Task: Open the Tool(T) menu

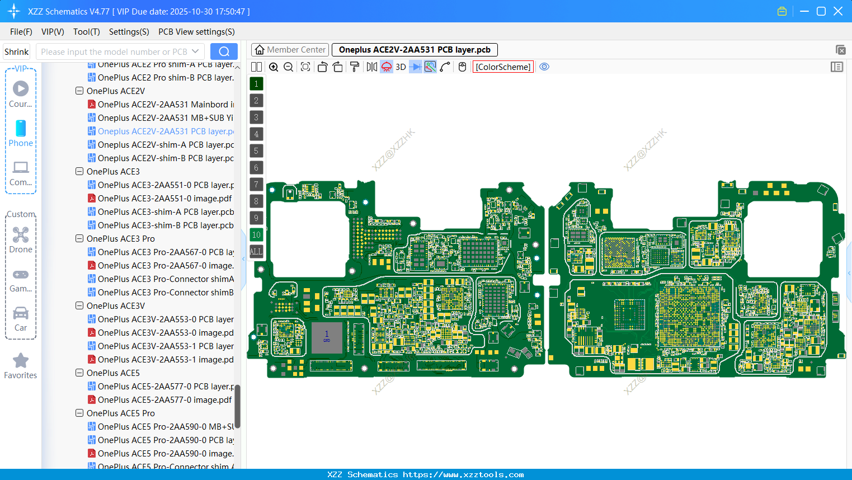Action: tap(86, 32)
